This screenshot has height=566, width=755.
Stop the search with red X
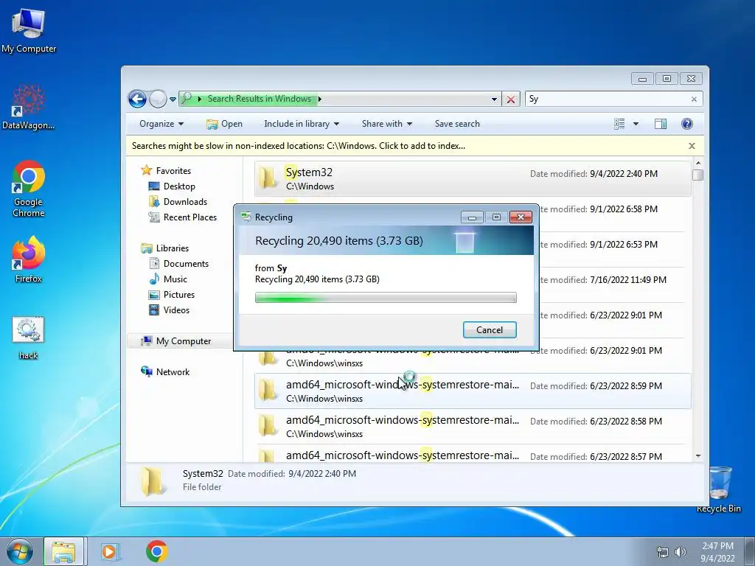tap(510, 99)
